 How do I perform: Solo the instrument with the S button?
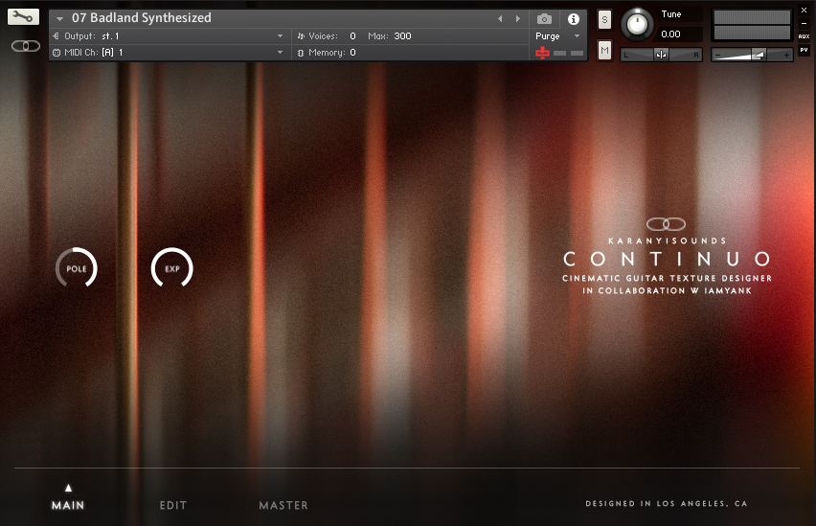[x=604, y=20]
